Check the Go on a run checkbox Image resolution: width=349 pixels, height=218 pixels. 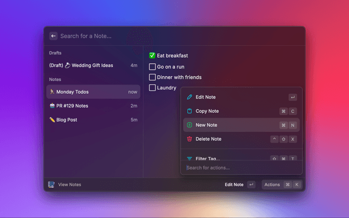[x=153, y=66]
